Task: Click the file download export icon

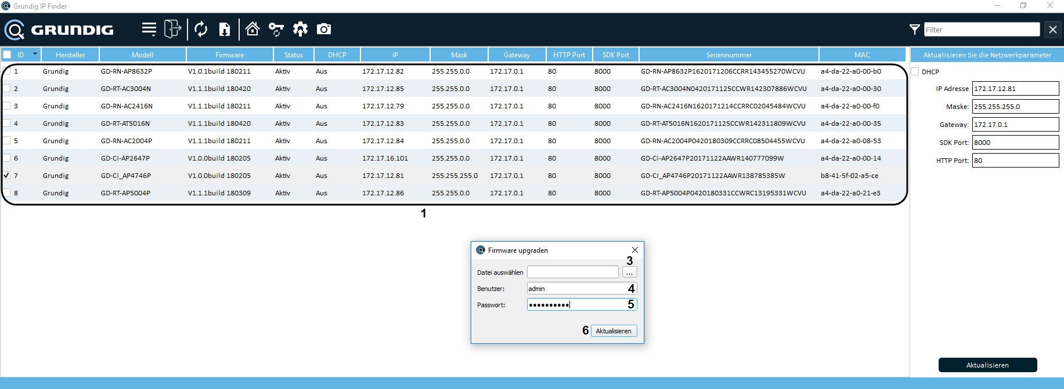Action: tap(225, 29)
